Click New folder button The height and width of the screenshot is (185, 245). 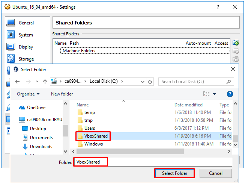click(x=62, y=94)
